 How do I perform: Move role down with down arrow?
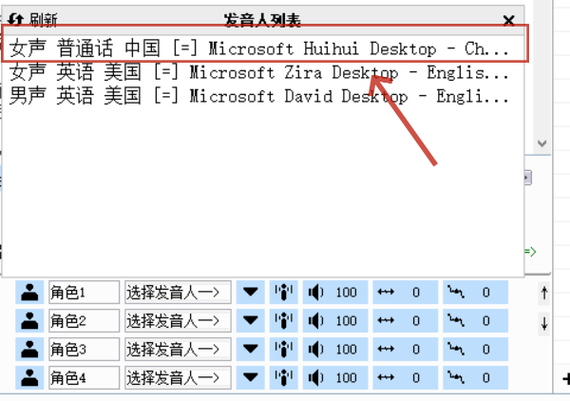point(544,323)
